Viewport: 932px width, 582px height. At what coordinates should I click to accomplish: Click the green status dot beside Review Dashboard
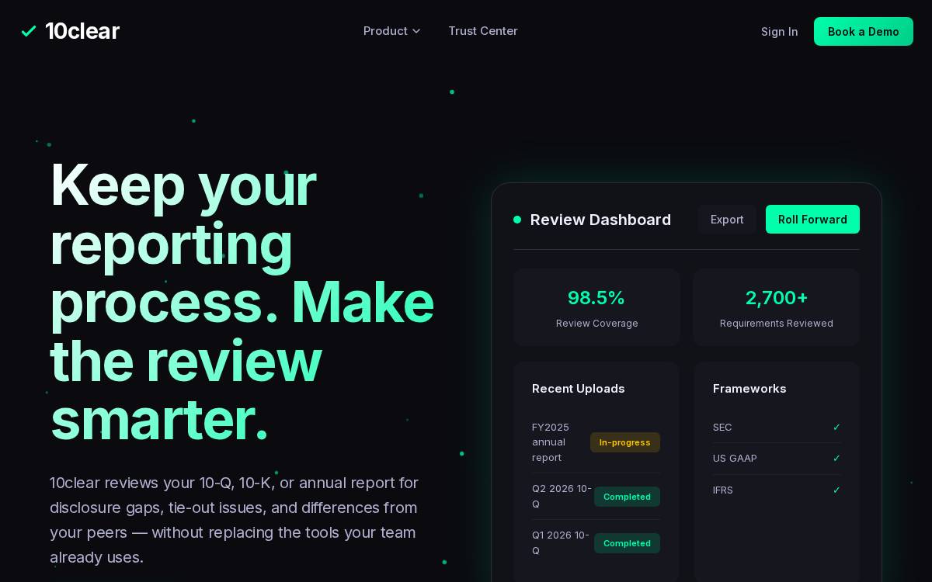pyautogui.click(x=517, y=220)
